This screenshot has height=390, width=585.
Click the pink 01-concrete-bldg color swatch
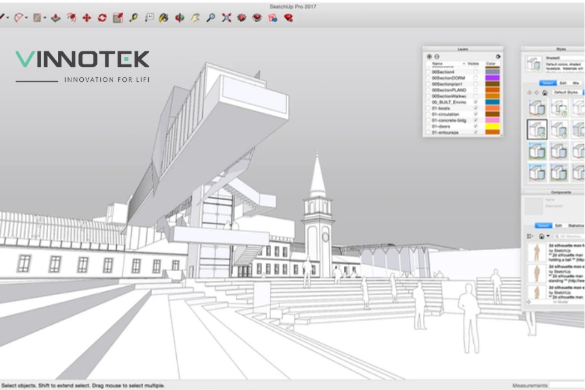point(492,120)
